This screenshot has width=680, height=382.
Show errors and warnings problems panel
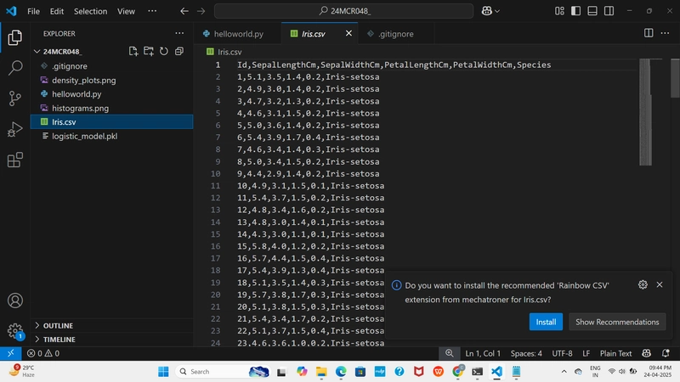[43, 353]
